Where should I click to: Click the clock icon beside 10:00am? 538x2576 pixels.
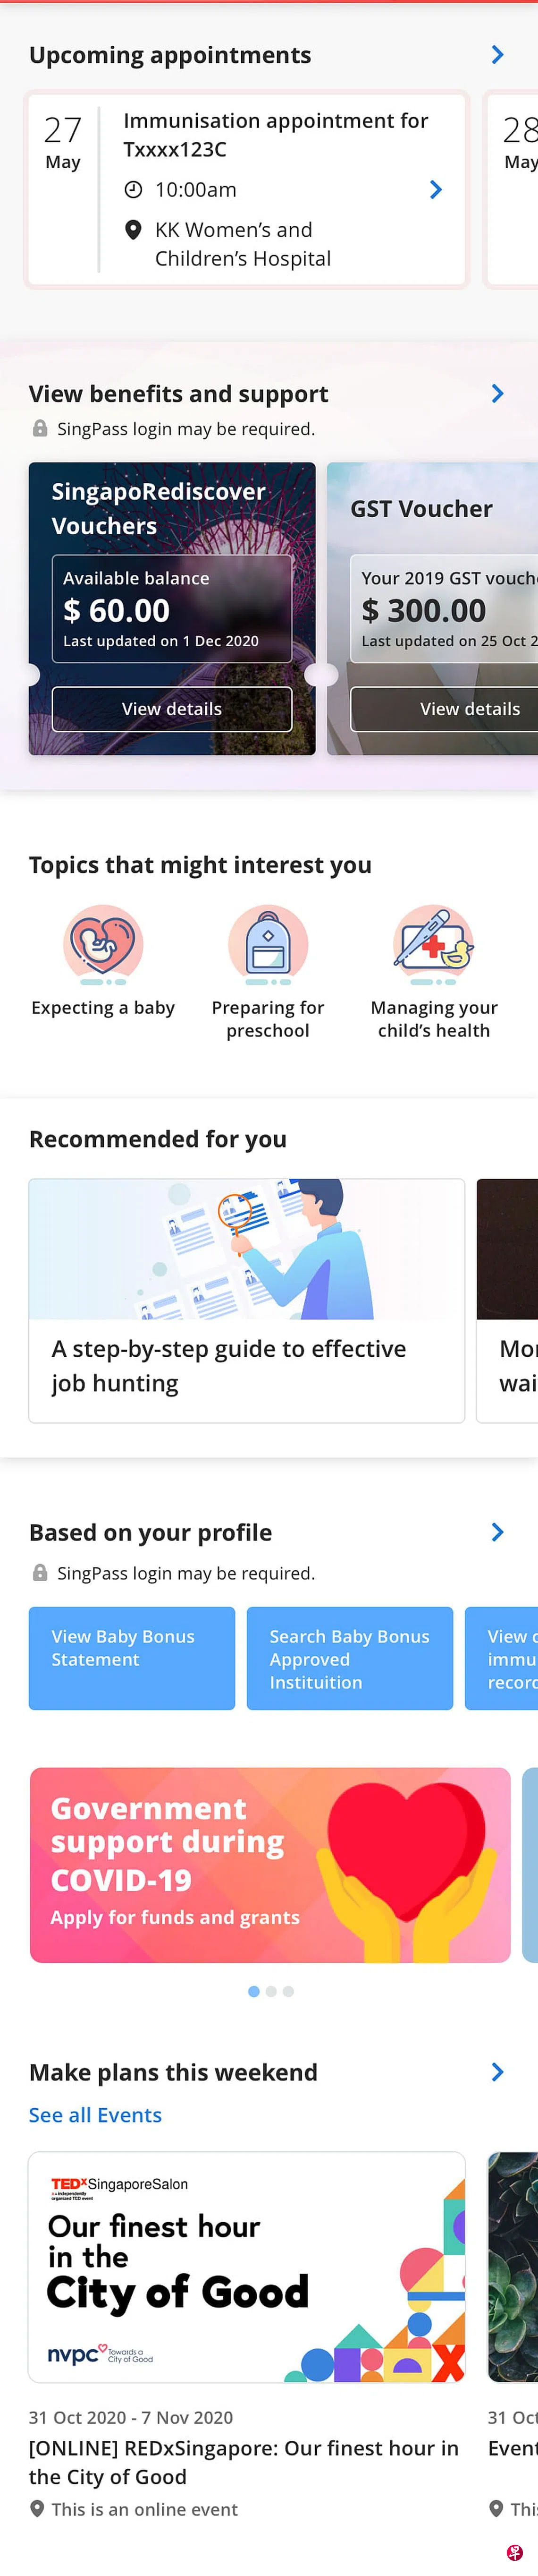pyautogui.click(x=133, y=190)
